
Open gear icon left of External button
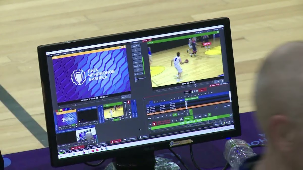[x=97, y=144]
